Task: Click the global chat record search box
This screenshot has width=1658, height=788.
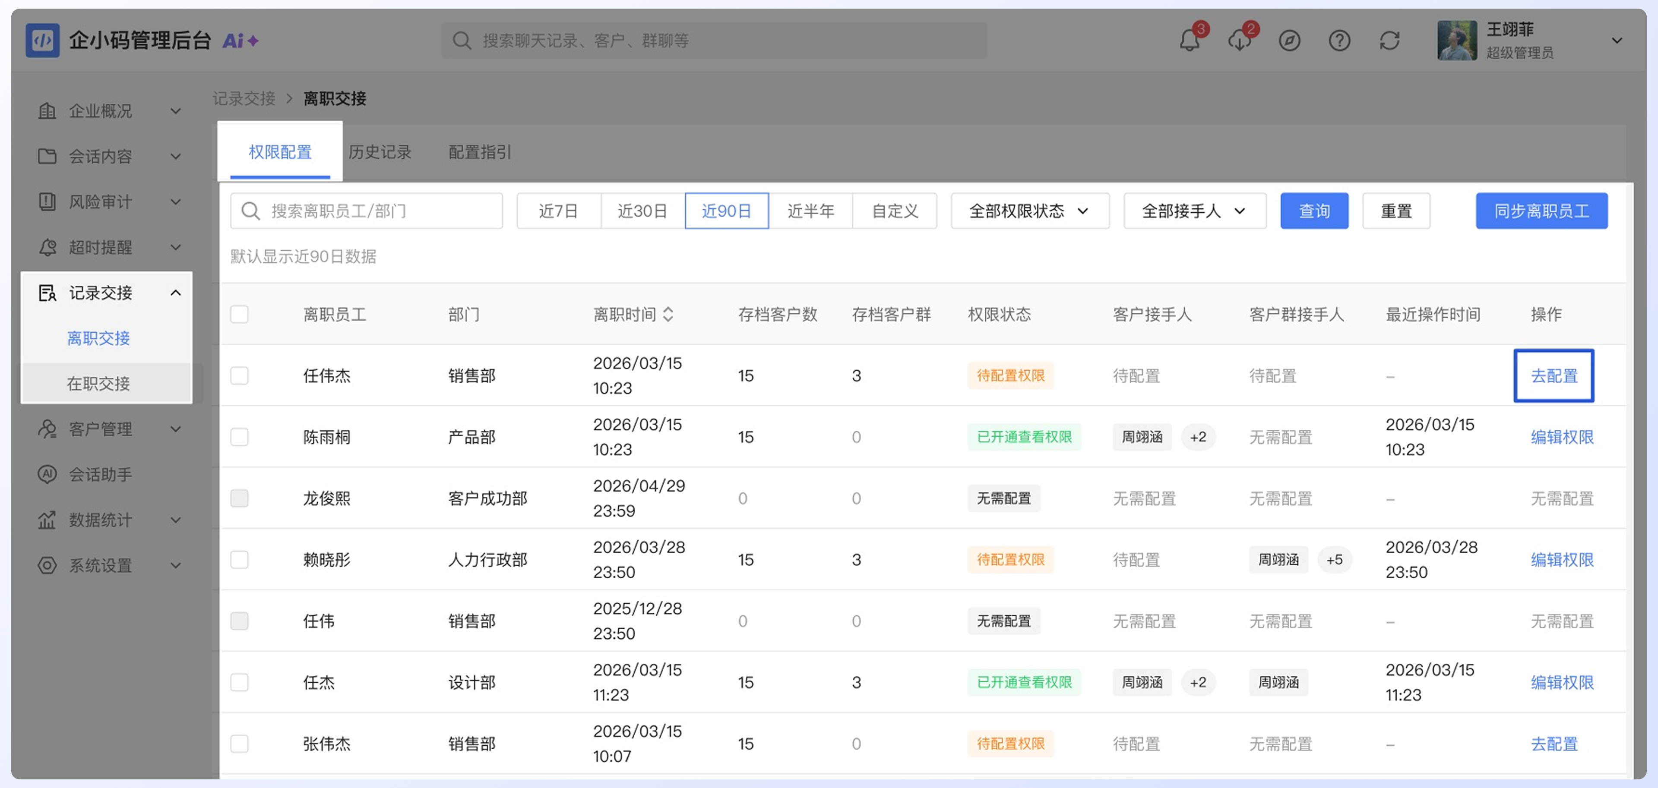Action: click(x=715, y=41)
